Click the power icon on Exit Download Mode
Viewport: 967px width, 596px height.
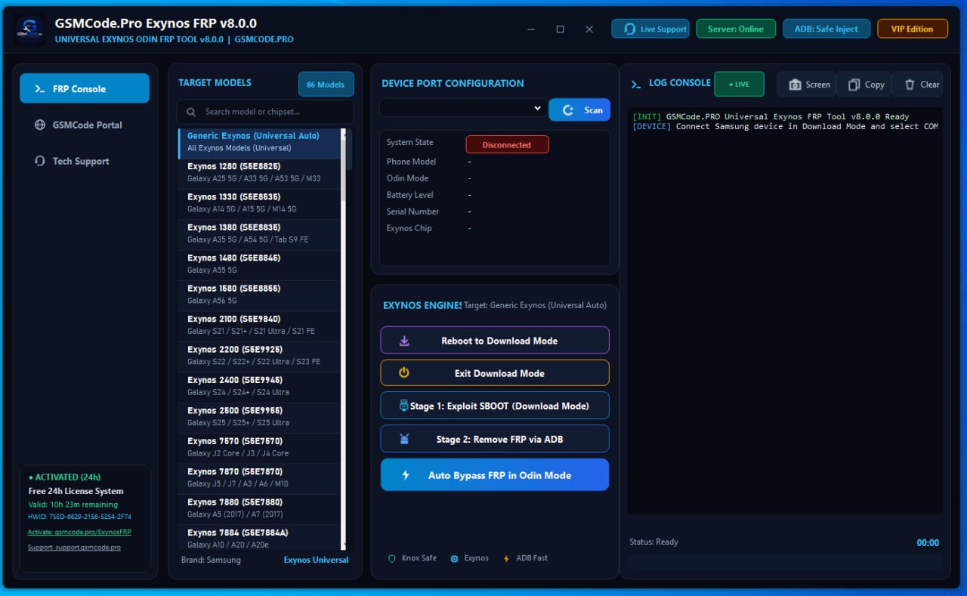[404, 372]
